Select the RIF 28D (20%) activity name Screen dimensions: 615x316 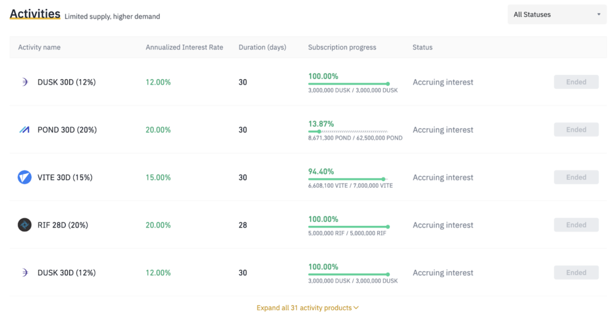(x=62, y=225)
